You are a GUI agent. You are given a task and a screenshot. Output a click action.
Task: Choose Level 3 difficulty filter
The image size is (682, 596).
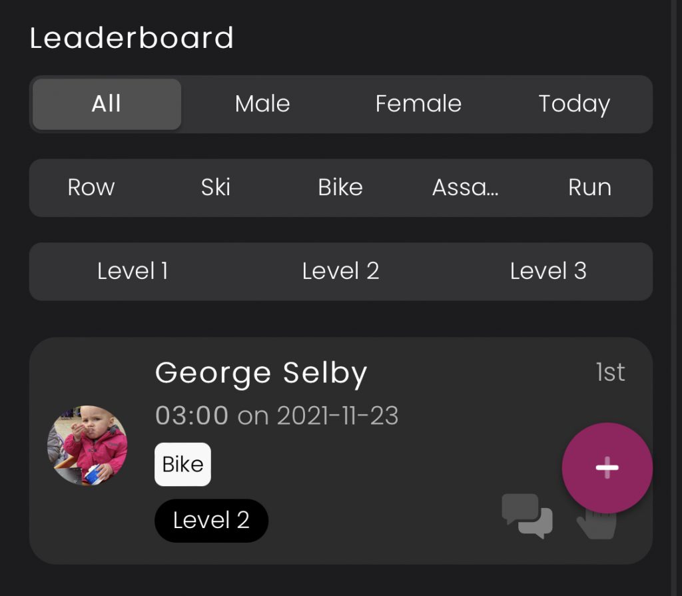(548, 271)
